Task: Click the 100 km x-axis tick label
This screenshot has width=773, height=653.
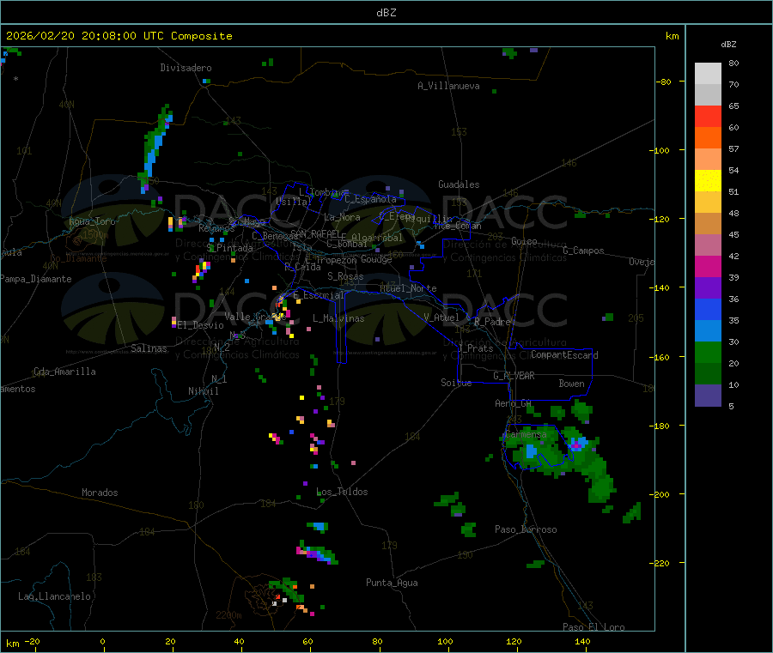Action: coord(445,641)
